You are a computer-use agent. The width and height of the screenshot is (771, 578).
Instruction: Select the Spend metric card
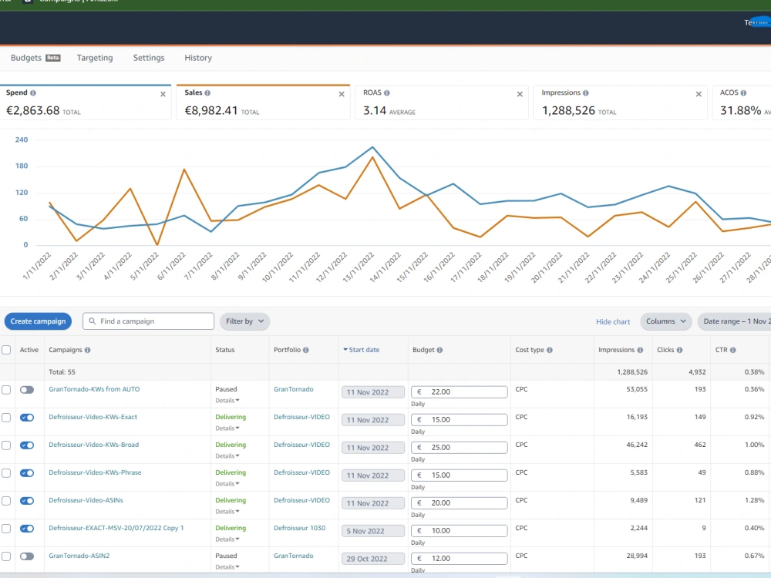[86, 102]
